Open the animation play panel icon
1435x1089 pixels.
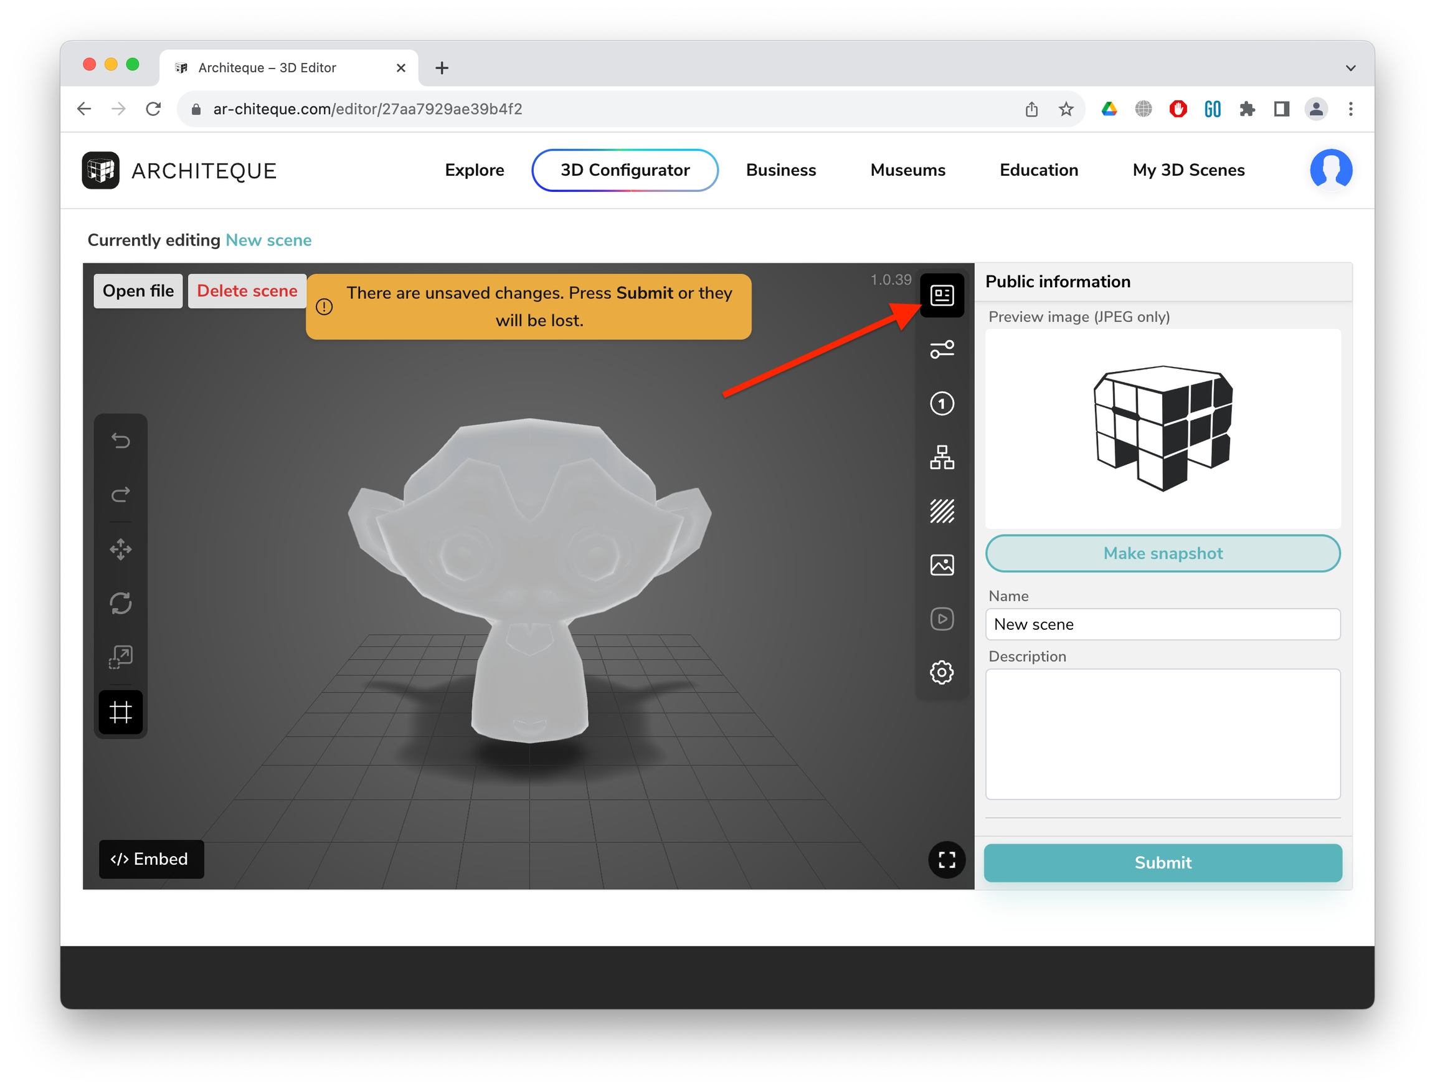point(941,619)
